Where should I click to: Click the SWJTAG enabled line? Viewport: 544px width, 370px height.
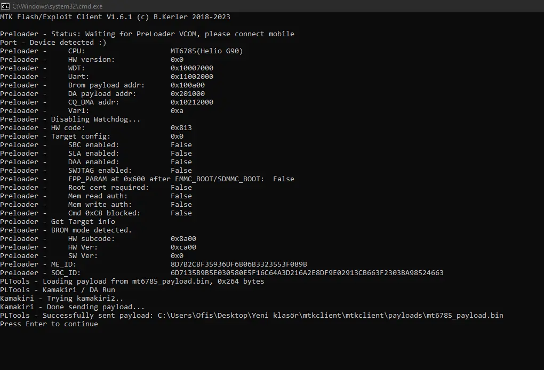[96, 170]
